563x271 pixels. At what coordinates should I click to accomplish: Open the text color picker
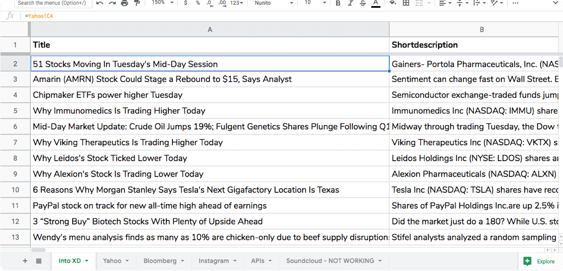[x=376, y=3]
